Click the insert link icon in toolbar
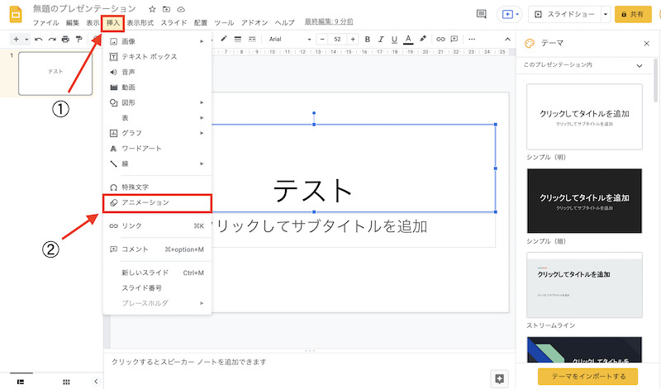 pyautogui.click(x=440, y=39)
